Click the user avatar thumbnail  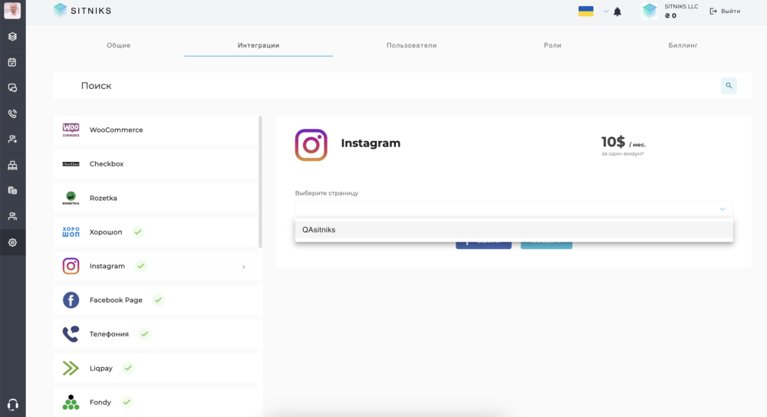point(12,10)
